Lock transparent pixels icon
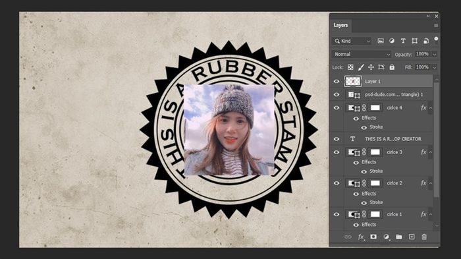 tap(350, 67)
